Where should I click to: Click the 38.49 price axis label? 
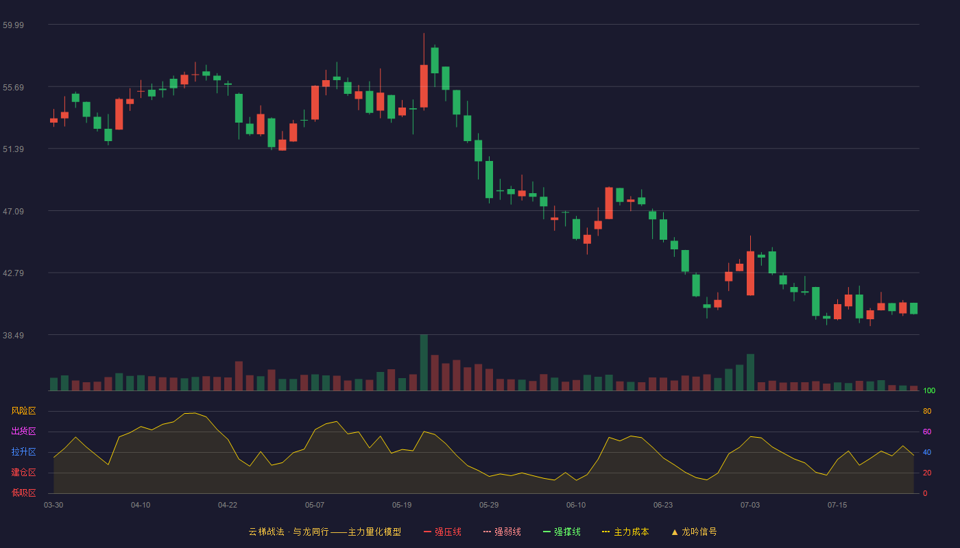tap(13, 336)
